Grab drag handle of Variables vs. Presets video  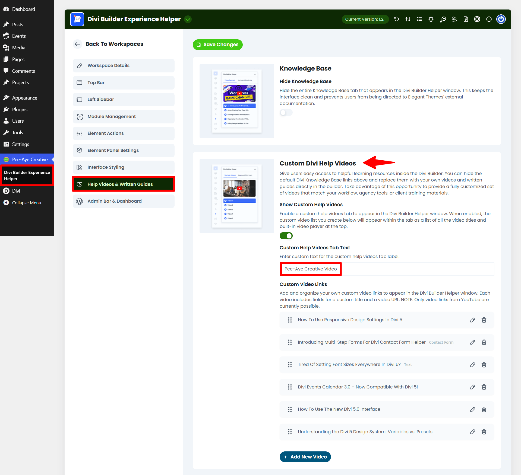[290, 432]
